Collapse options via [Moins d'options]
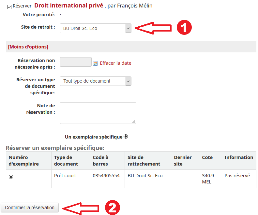258x215 pixels. tap(28, 47)
